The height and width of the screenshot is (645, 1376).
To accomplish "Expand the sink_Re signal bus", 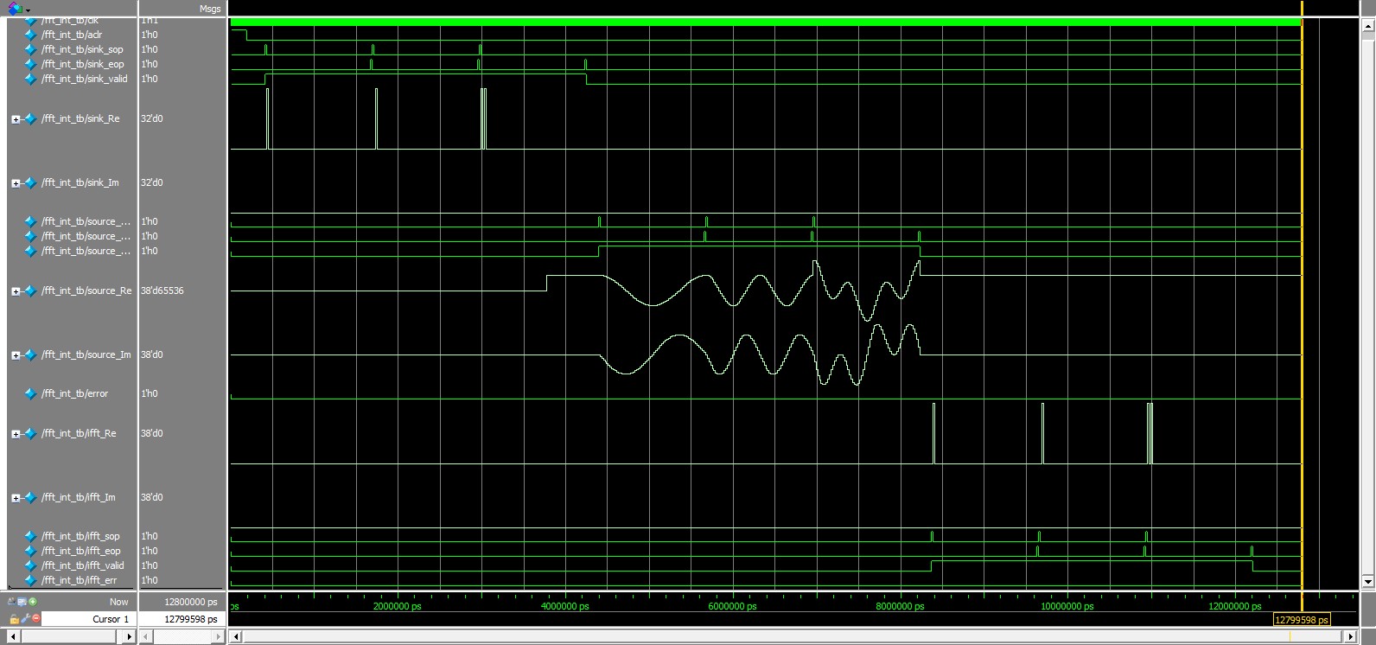I will click(x=16, y=119).
